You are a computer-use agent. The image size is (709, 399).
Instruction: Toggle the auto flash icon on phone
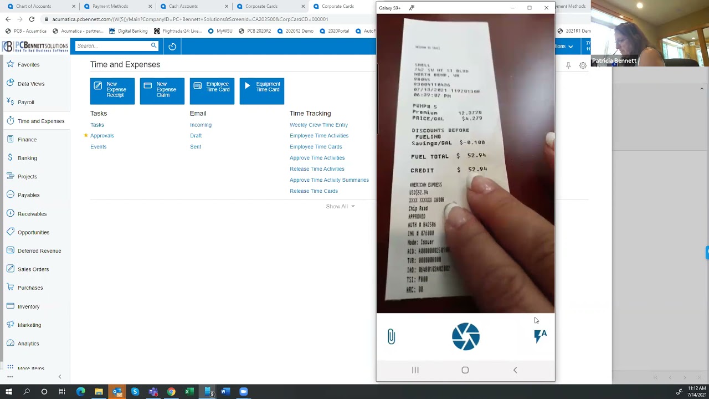(540, 335)
